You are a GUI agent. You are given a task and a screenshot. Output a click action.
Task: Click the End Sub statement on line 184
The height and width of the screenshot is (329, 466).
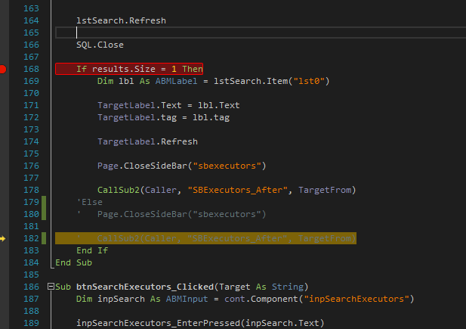(74, 262)
